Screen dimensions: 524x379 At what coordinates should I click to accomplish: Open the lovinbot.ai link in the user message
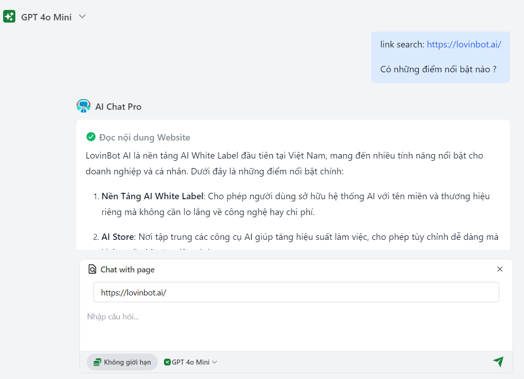[463, 44]
